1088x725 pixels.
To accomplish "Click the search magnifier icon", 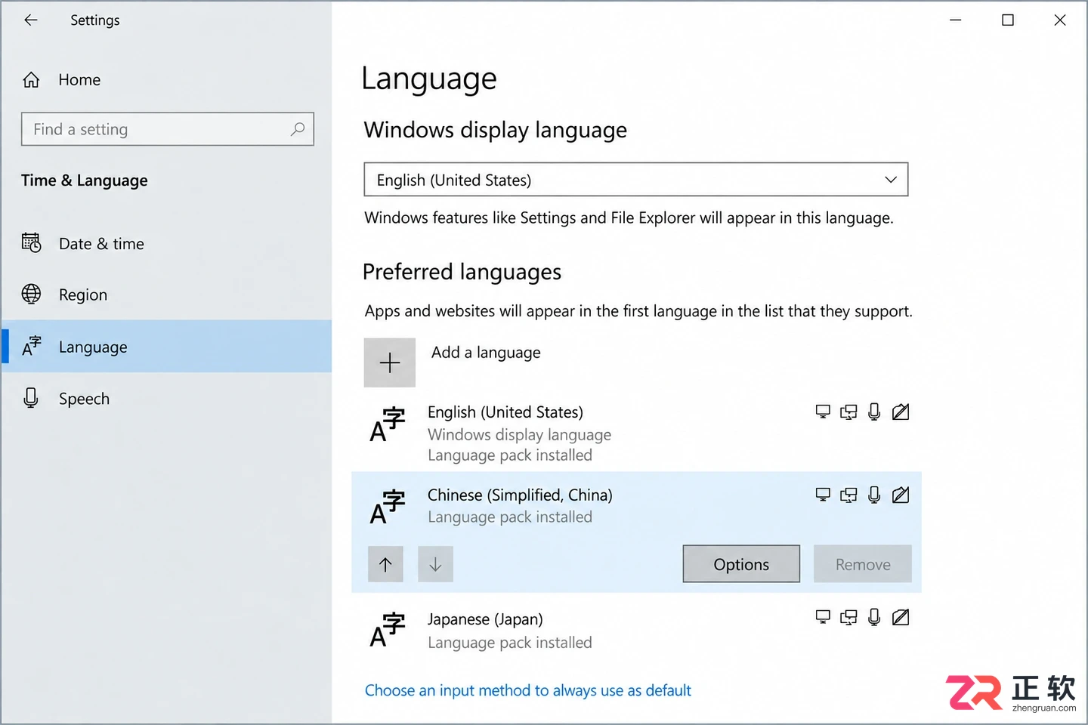I will 298,129.
